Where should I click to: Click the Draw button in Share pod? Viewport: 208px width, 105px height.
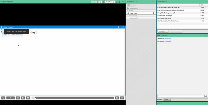tap(94, 2)
